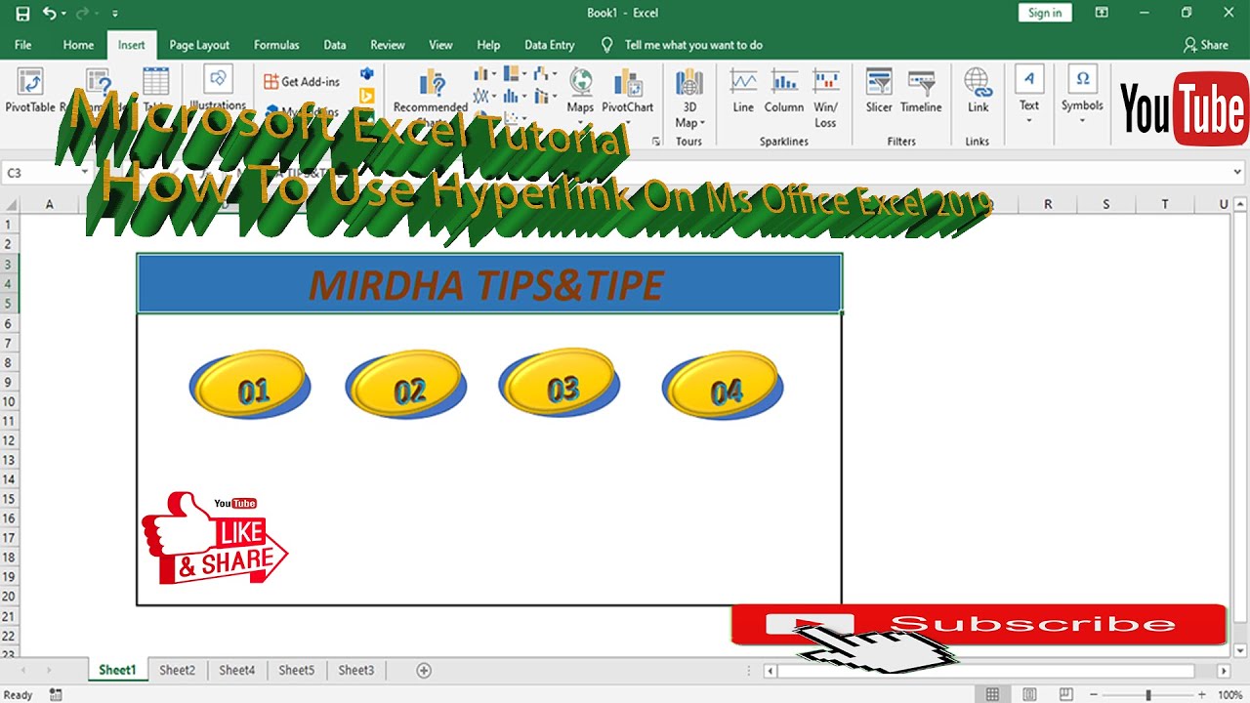Click the yellow 02 oval button
The width and height of the screenshot is (1250, 703).
[x=405, y=386]
